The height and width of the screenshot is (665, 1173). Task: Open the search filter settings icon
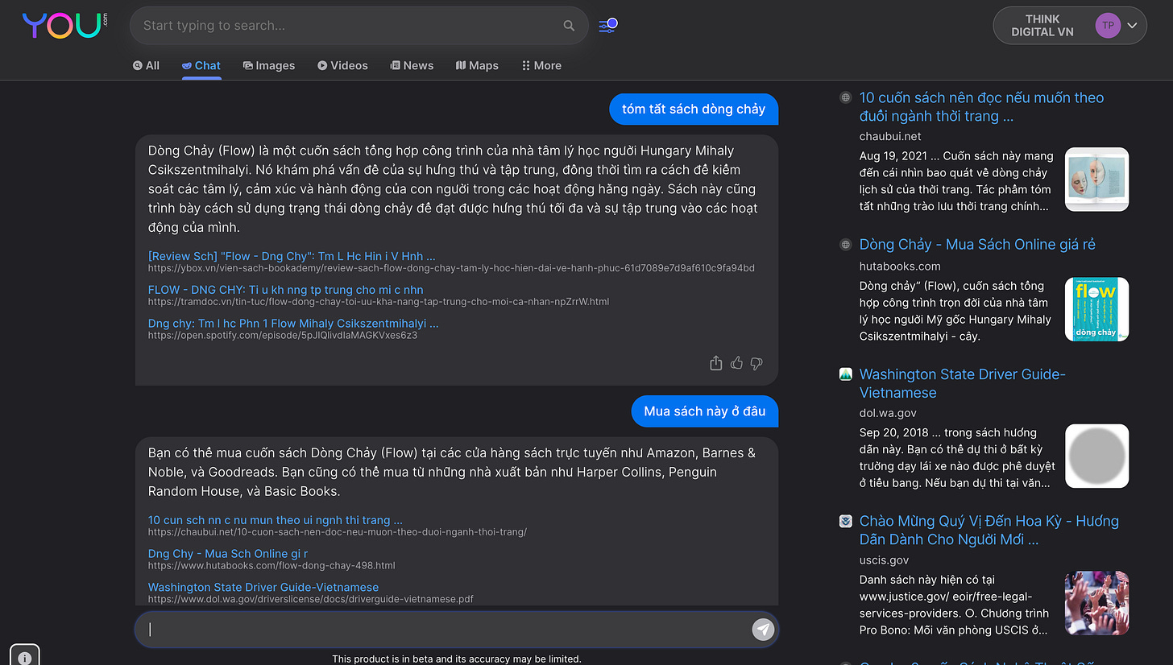click(607, 26)
